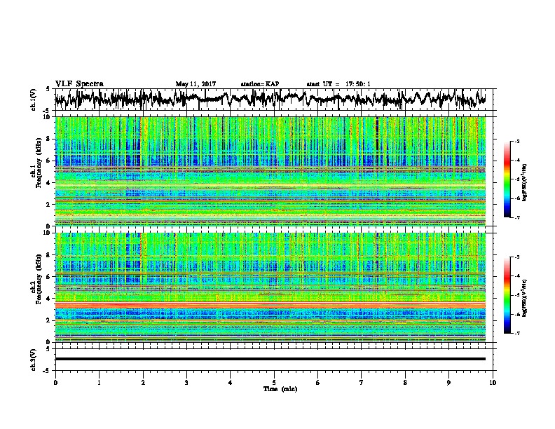Click the "Time (min)" axis title
Image resolution: width=555 pixels, height=429 pixels.
click(x=280, y=389)
